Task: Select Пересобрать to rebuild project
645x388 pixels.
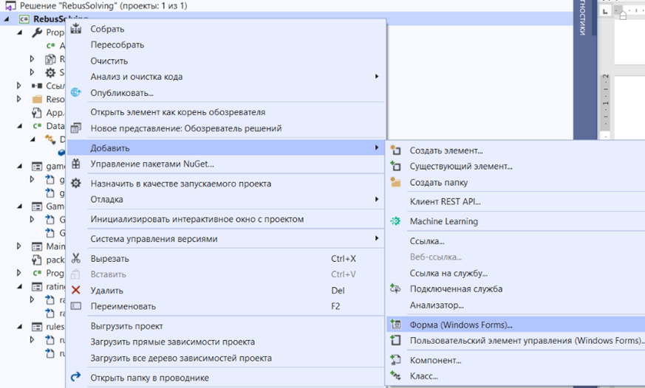Action: pos(117,45)
